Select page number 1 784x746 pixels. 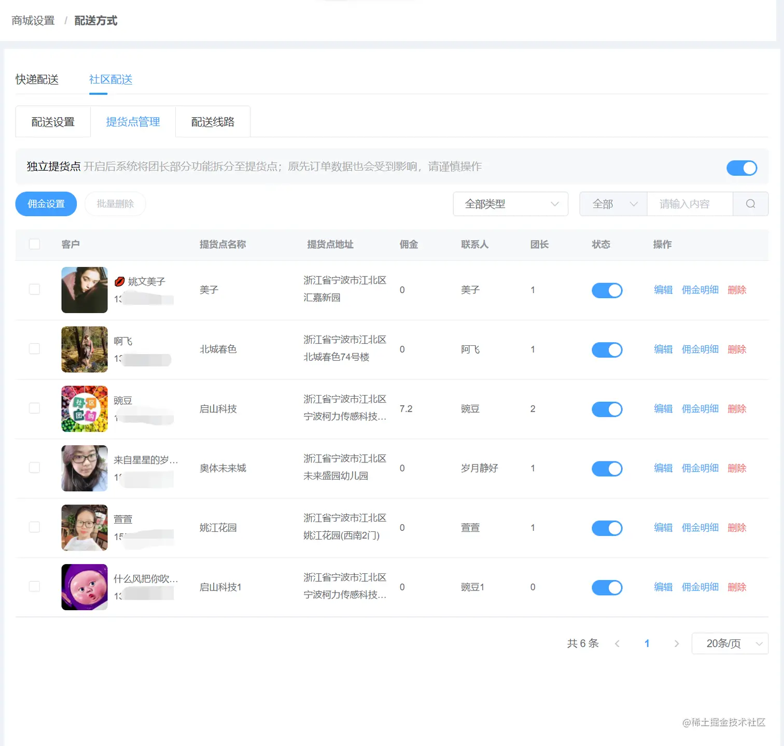point(647,643)
